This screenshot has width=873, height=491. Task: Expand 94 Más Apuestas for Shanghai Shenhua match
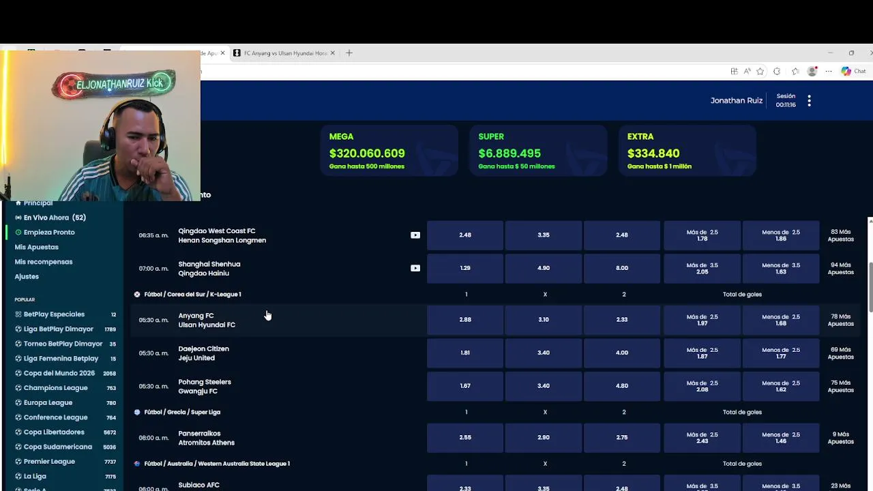[840, 269]
